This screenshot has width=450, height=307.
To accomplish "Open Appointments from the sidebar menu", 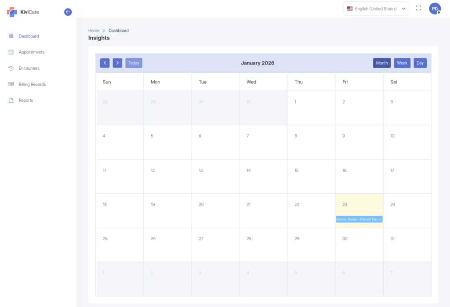I will click(x=31, y=52).
